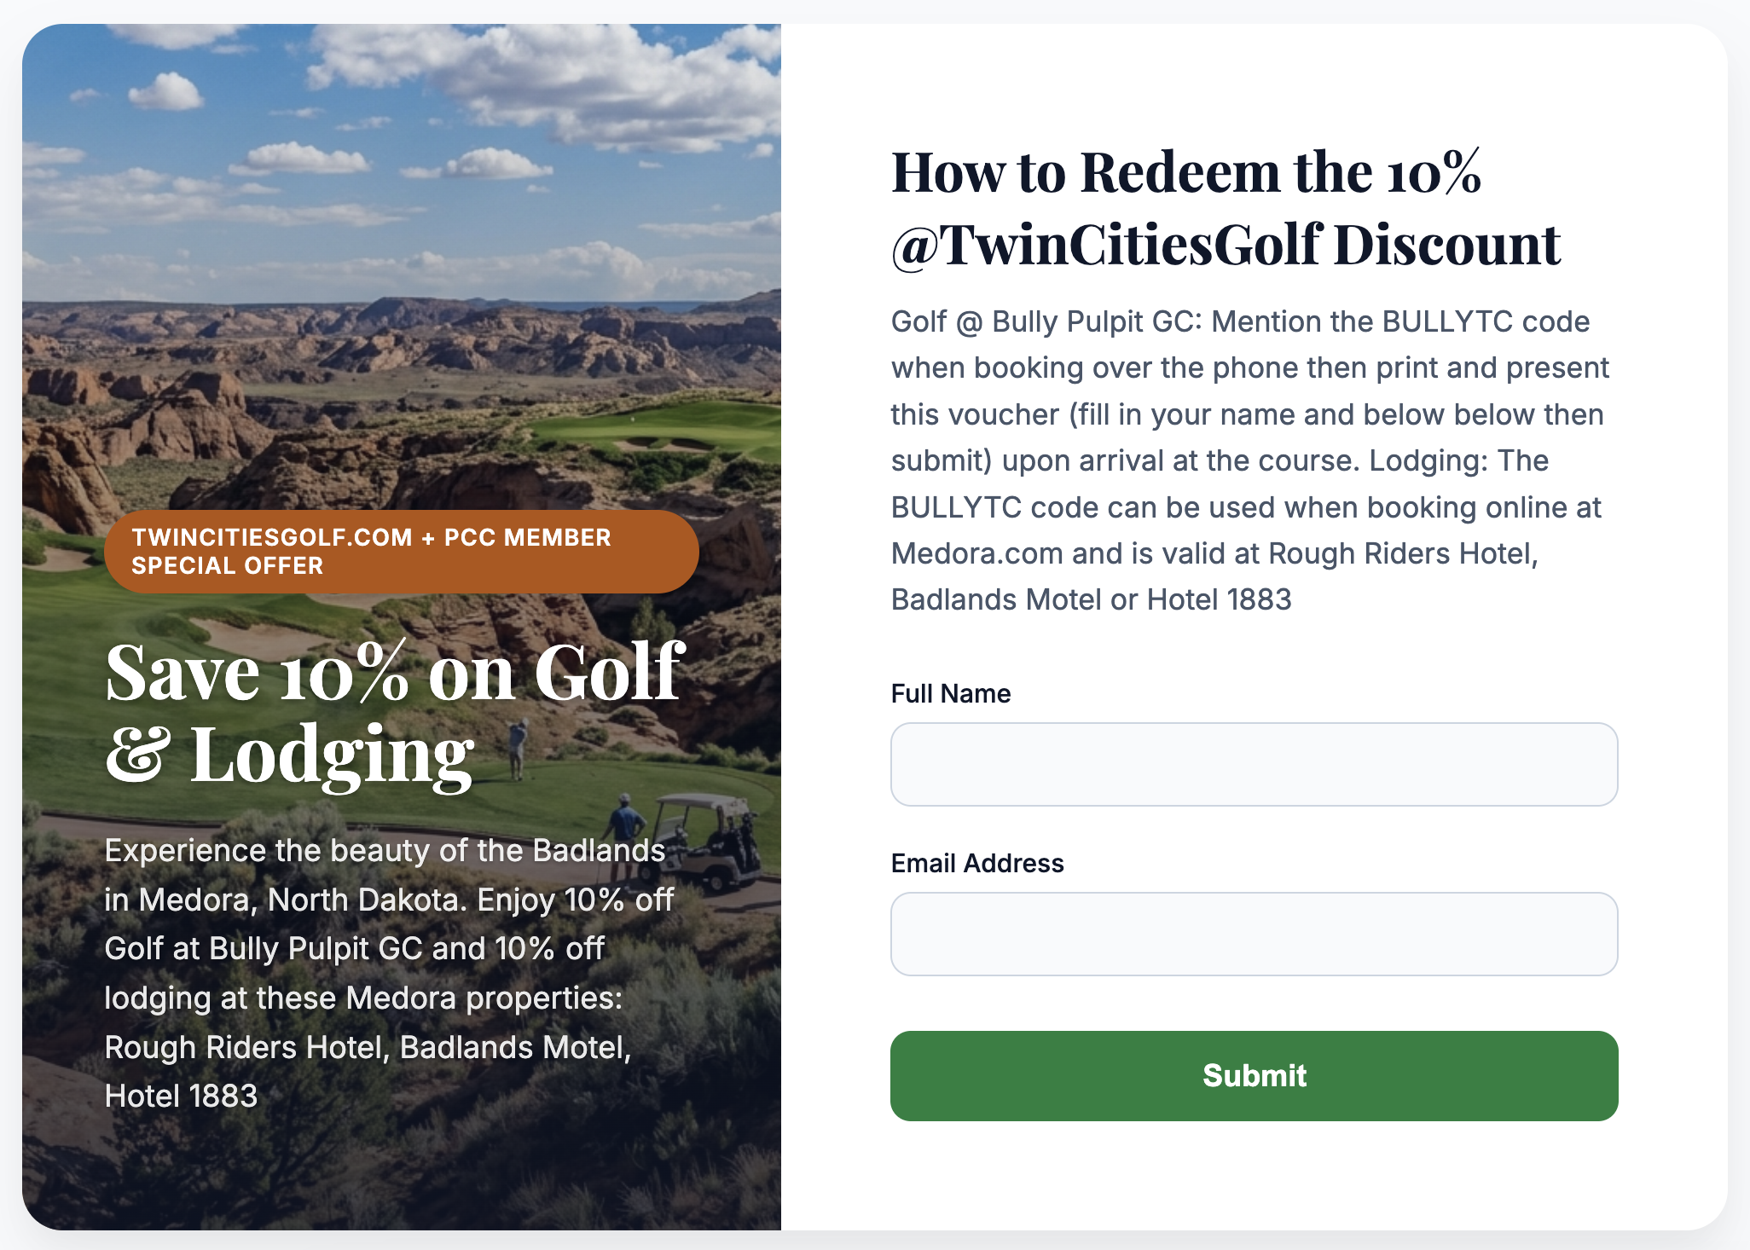Focus the Email Address text box

pos(1254,934)
